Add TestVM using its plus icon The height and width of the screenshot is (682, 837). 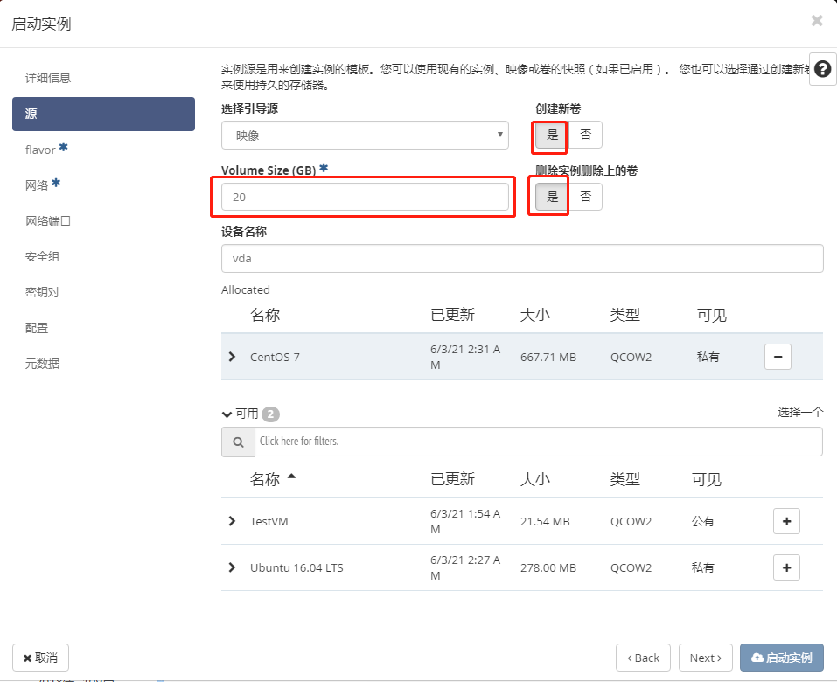(785, 520)
